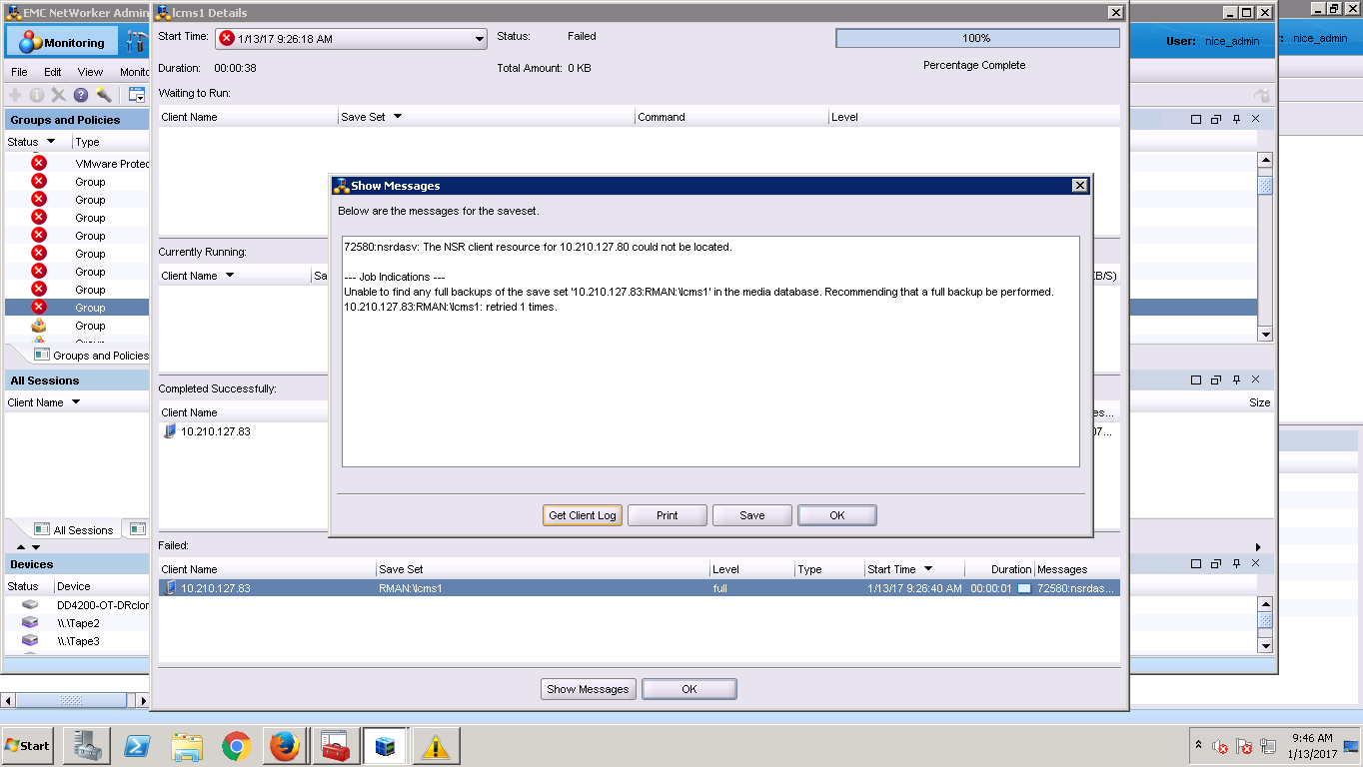Screen dimensions: 1363x767
Task: Click the Google Chrome taskbar icon
Action: coord(236,746)
